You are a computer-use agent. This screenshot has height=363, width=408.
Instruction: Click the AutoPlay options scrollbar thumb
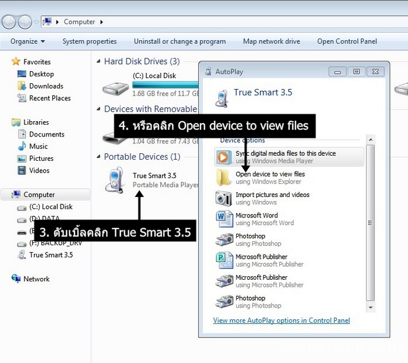pyautogui.click(x=371, y=223)
